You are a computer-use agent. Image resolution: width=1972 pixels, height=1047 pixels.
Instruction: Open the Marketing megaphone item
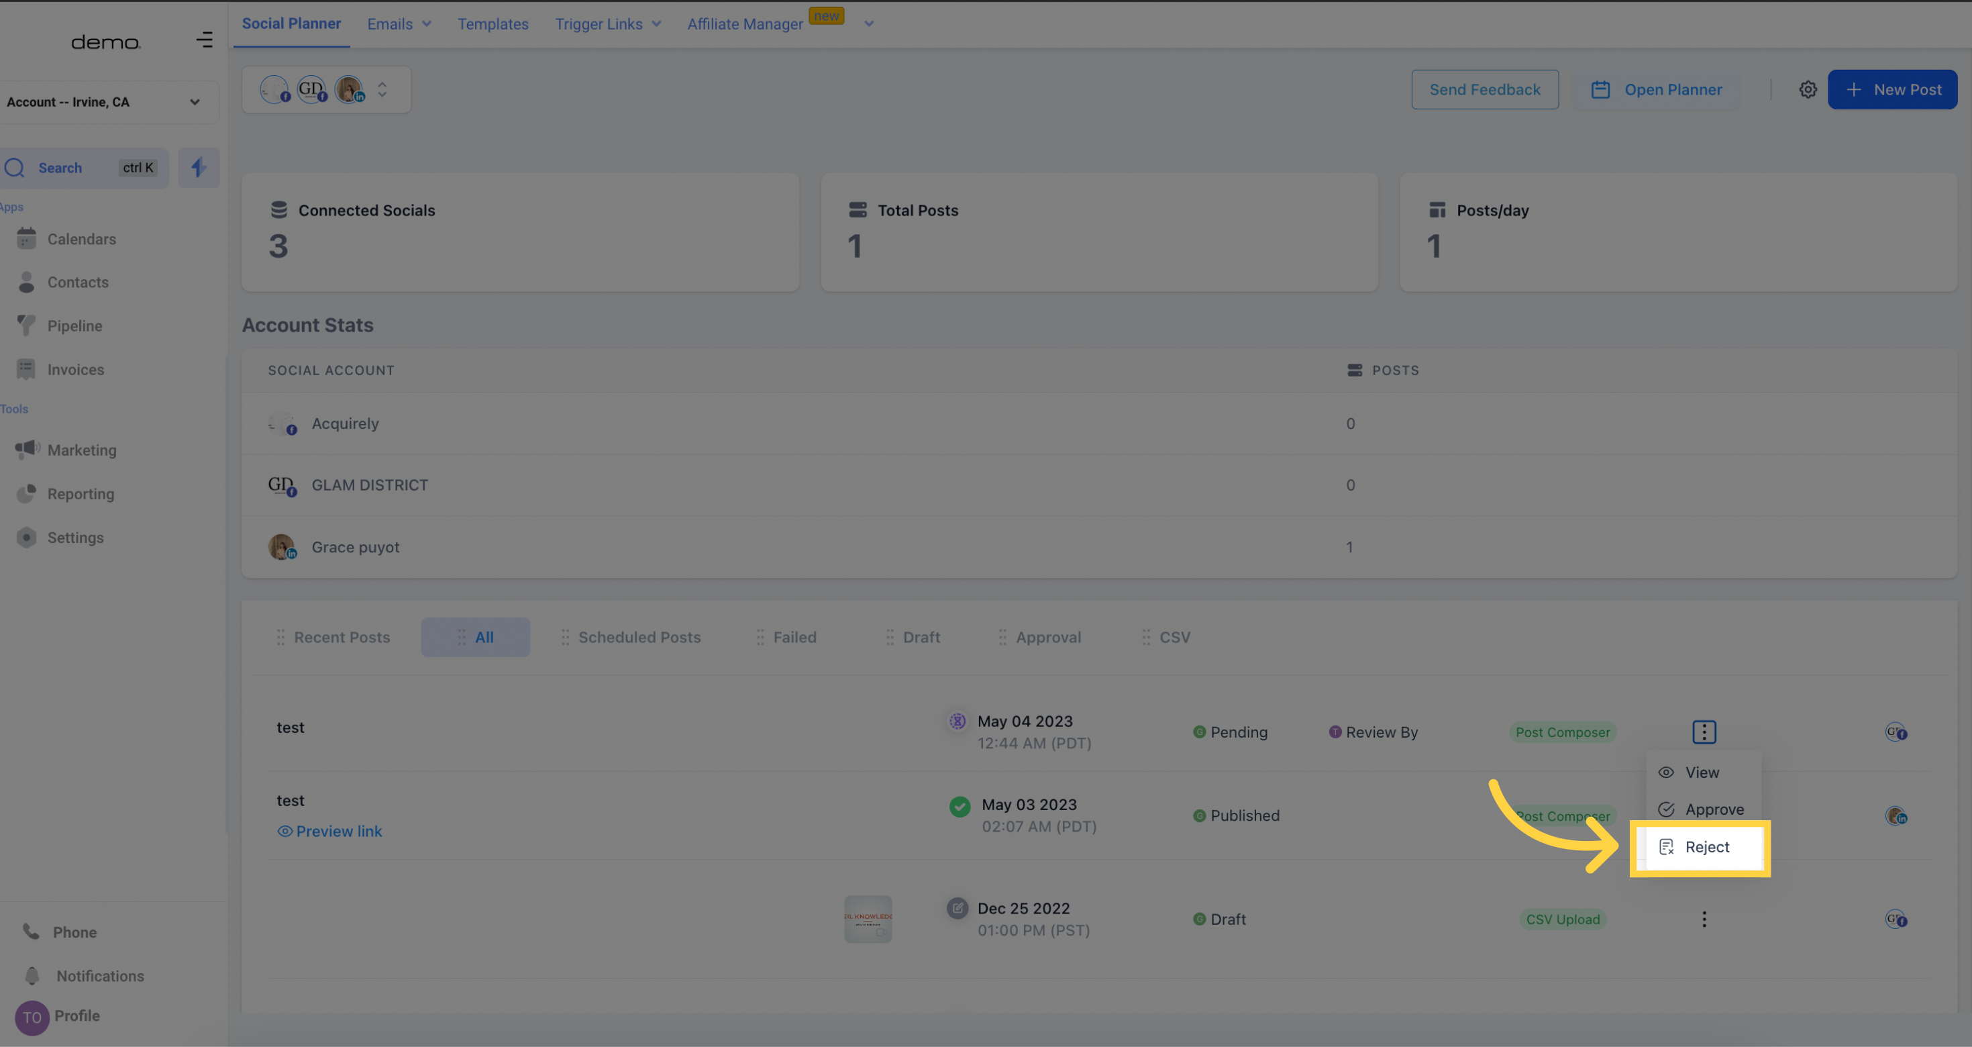(81, 450)
